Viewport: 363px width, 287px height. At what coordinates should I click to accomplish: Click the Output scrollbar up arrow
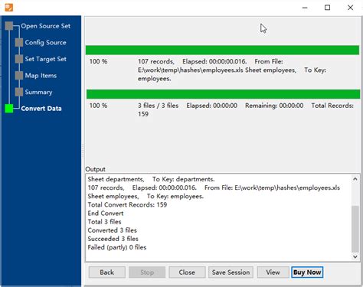tap(355, 179)
